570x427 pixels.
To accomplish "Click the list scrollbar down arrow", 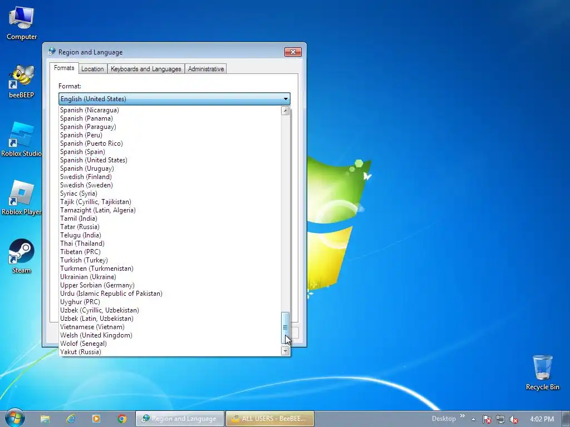I will coord(286,351).
